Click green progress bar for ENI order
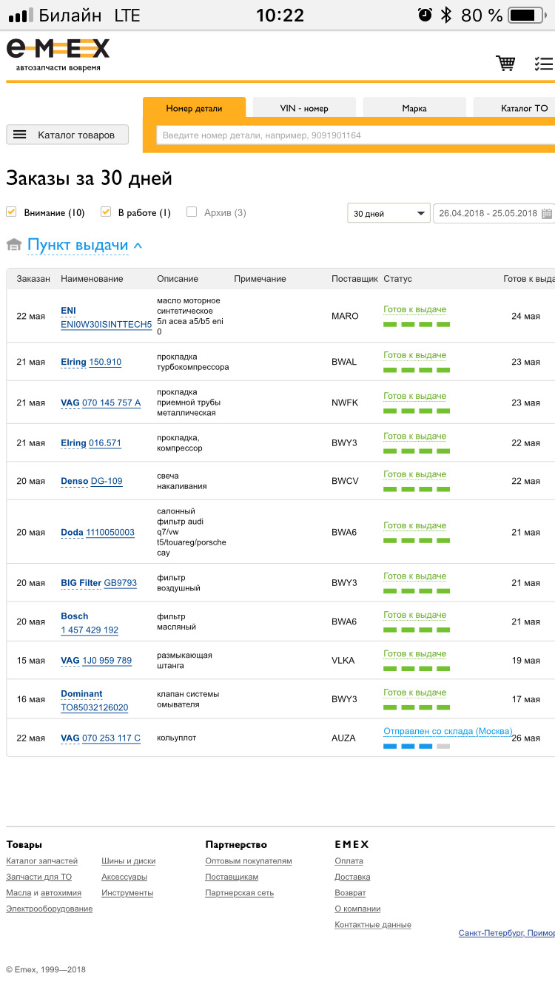555x987 pixels. 417,324
